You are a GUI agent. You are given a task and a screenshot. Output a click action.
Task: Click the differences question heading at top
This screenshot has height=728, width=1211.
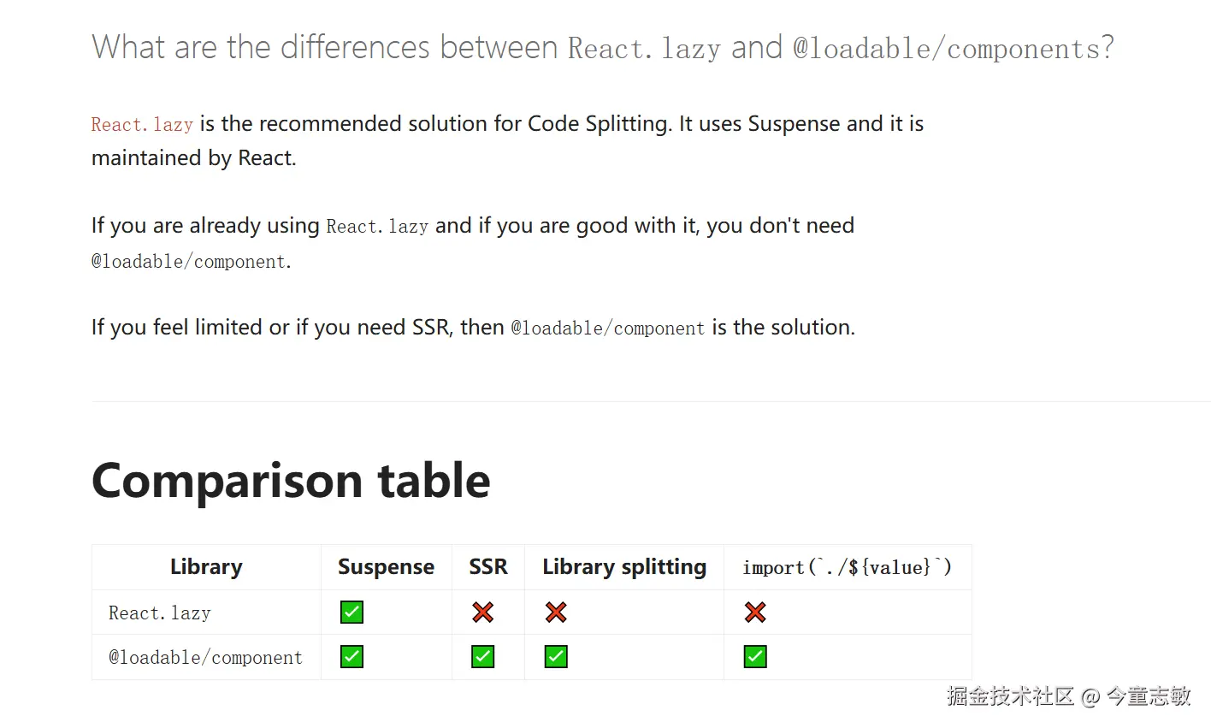coord(602,48)
